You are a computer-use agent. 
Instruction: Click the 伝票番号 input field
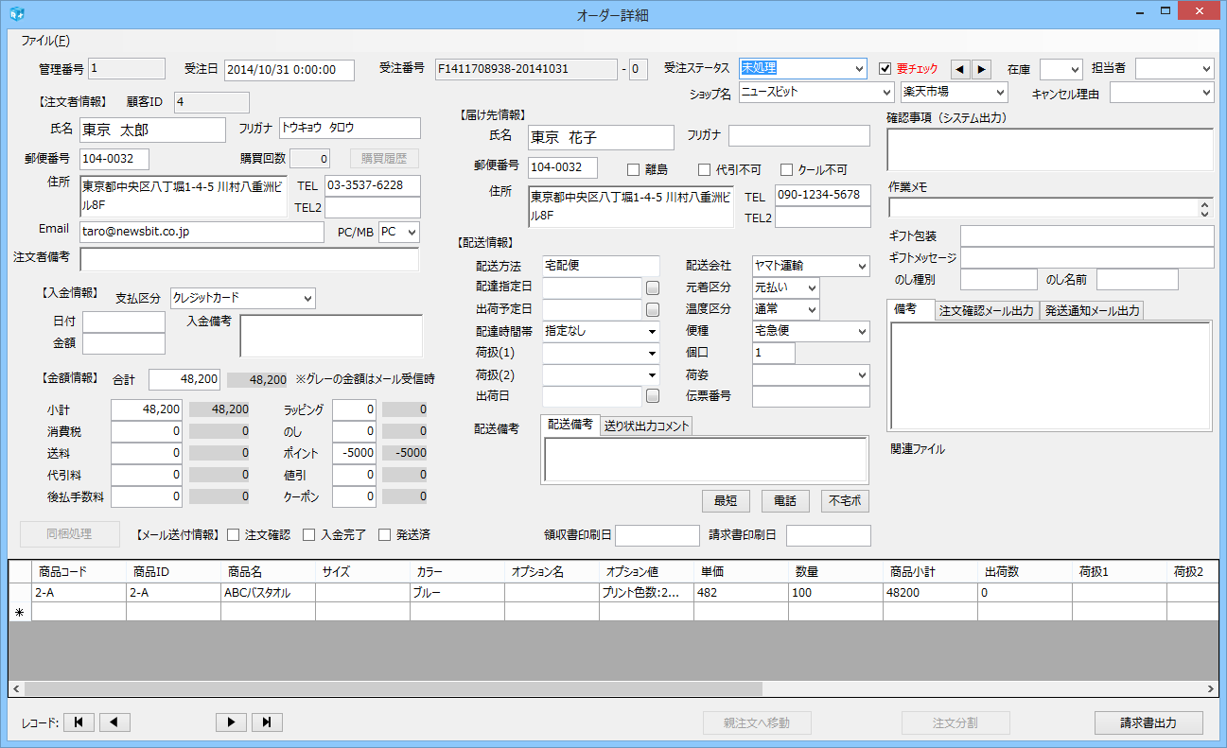pyautogui.click(x=811, y=396)
